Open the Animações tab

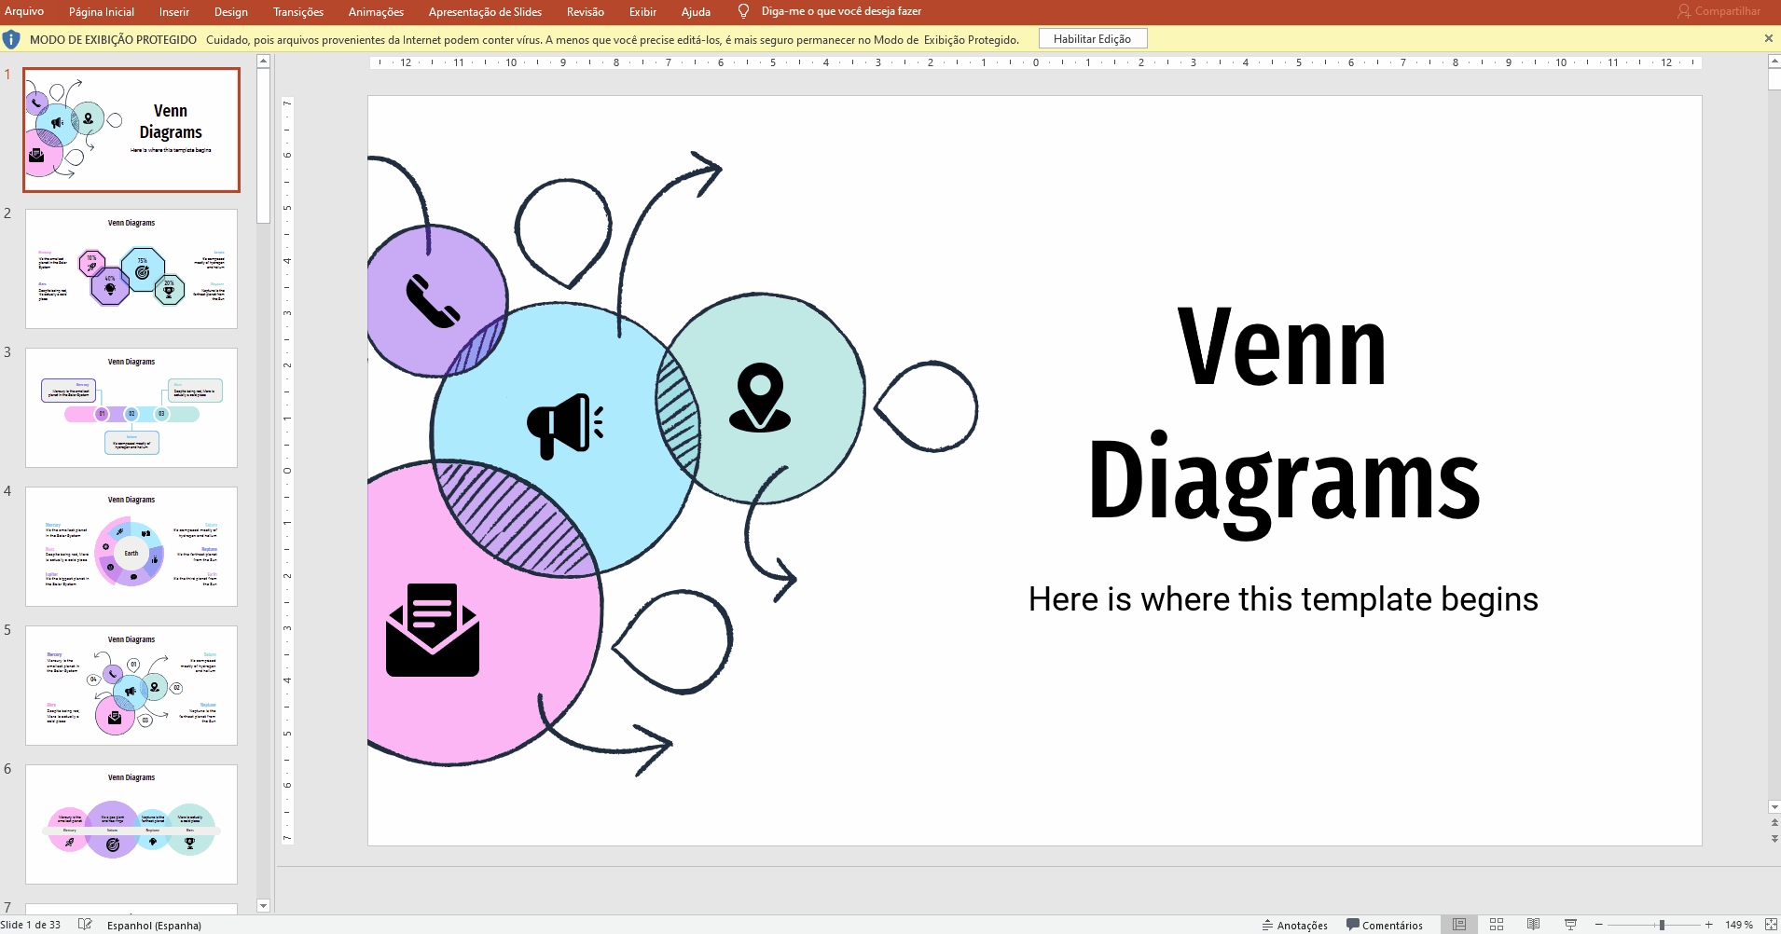376,12
